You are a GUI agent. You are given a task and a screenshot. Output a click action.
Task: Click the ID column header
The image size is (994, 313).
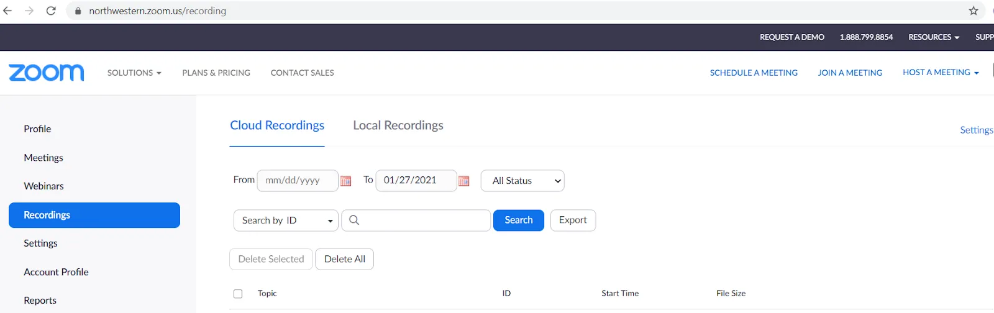(x=506, y=294)
